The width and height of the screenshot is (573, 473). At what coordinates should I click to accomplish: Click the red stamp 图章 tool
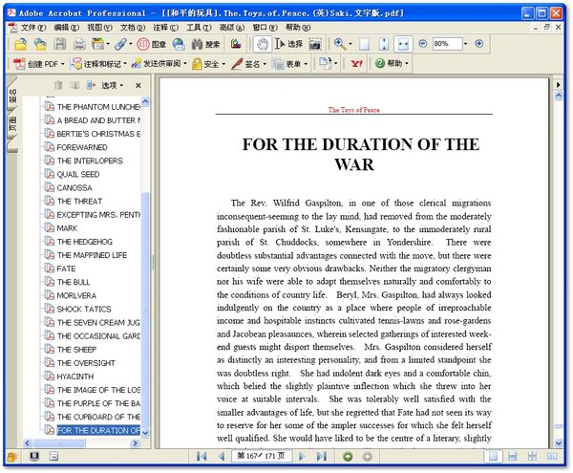(x=151, y=44)
